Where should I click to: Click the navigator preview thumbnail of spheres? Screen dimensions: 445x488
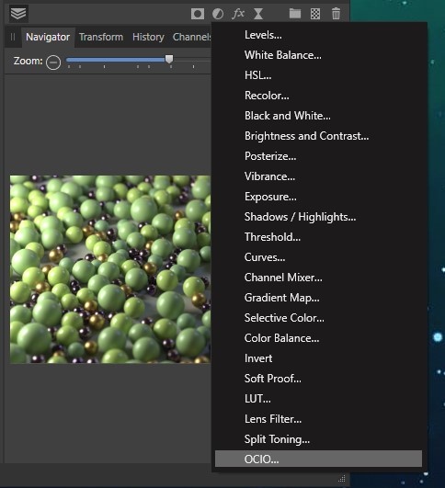(x=110, y=269)
